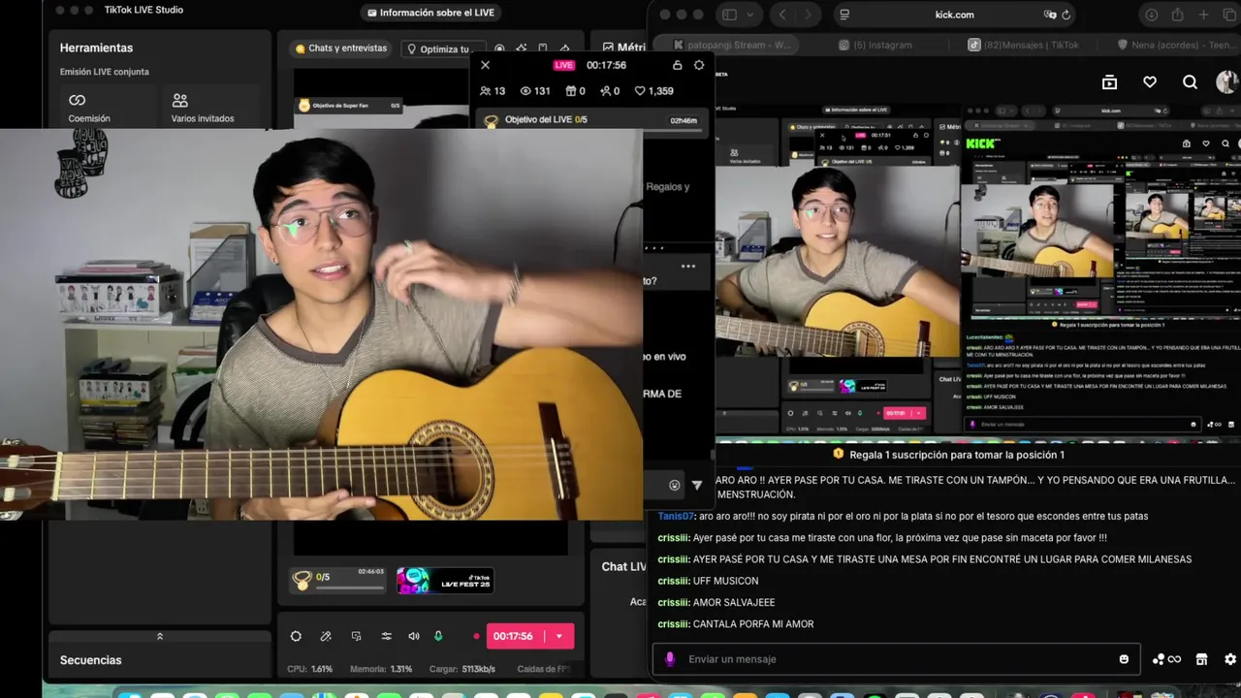Viewport: 1241px width, 698px height.
Task: Open the Kick video library icon
Action: (1110, 82)
